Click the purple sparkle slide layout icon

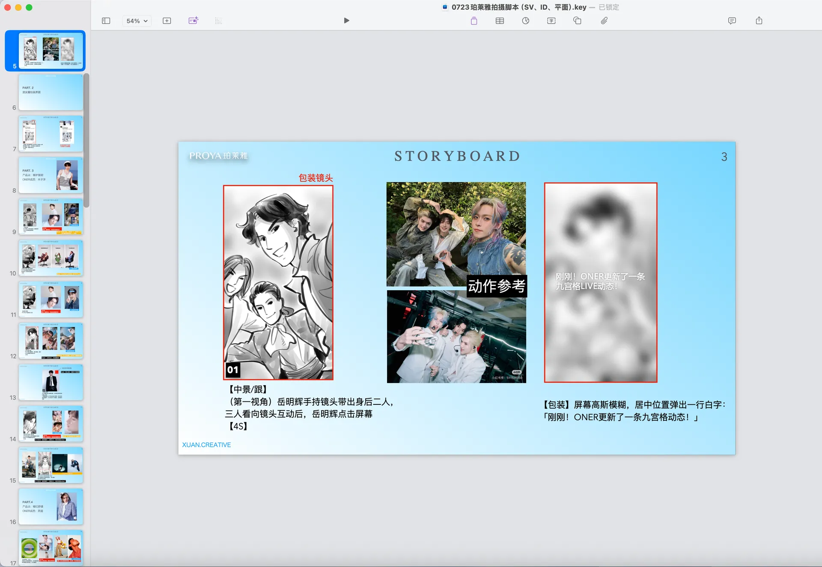(194, 21)
